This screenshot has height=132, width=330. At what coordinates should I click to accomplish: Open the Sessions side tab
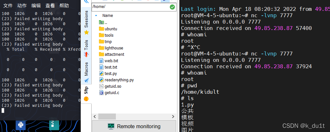pos(86,22)
